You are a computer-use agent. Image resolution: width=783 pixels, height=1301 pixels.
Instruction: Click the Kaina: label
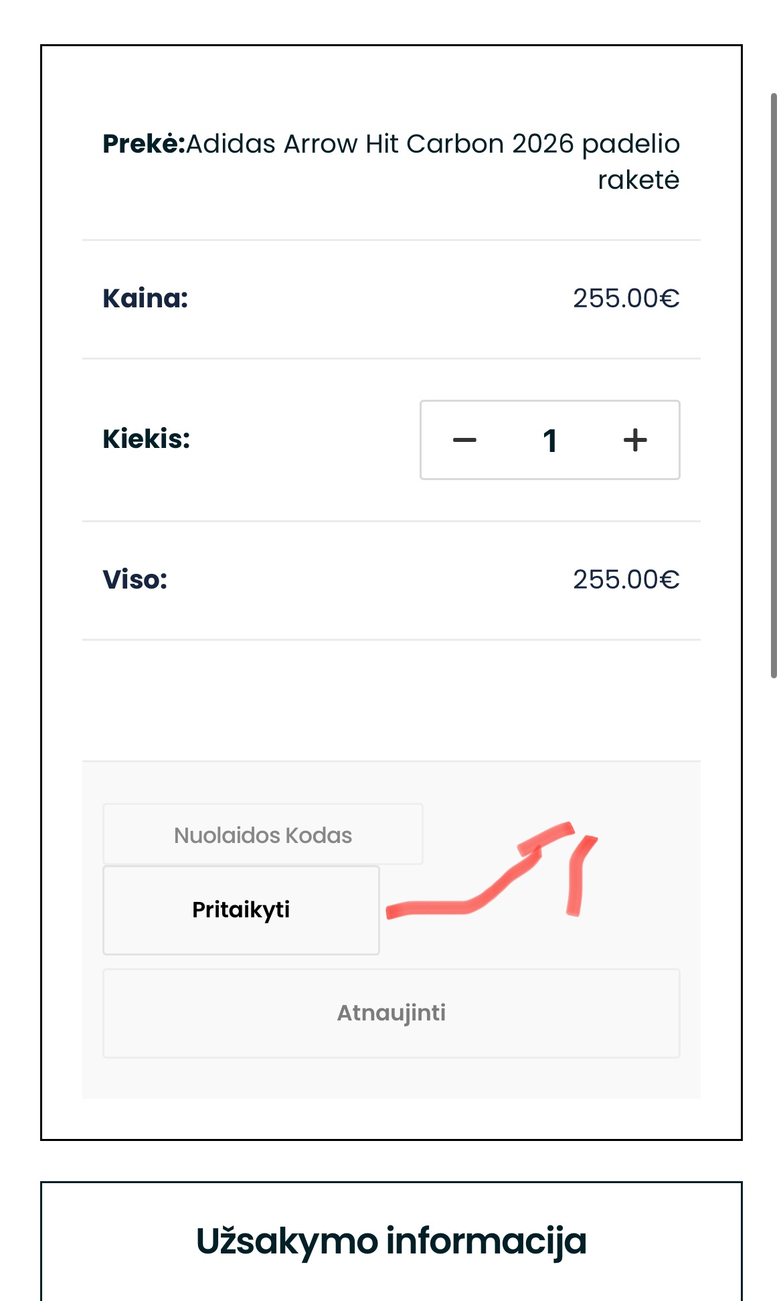coord(145,299)
